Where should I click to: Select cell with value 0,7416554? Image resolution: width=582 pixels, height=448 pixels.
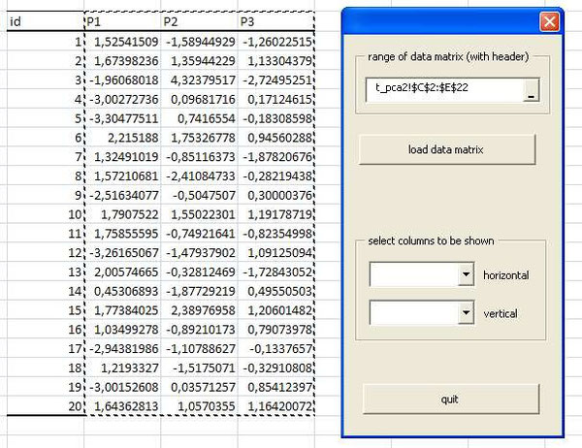point(199,118)
